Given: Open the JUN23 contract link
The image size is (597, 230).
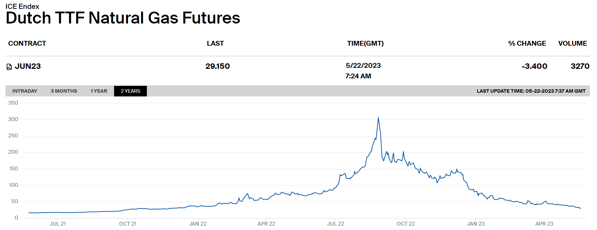Looking at the screenshot, I should (28, 66).
